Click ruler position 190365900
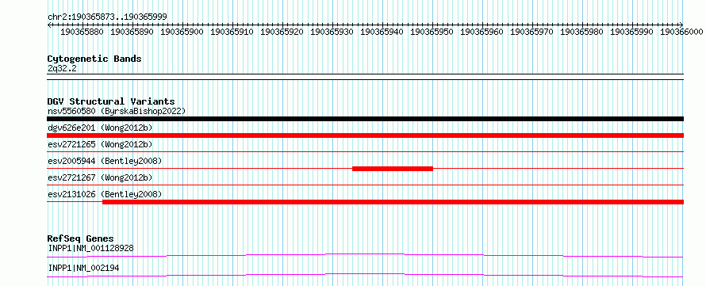The image size is (706, 286). pyautogui.click(x=182, y=32)
